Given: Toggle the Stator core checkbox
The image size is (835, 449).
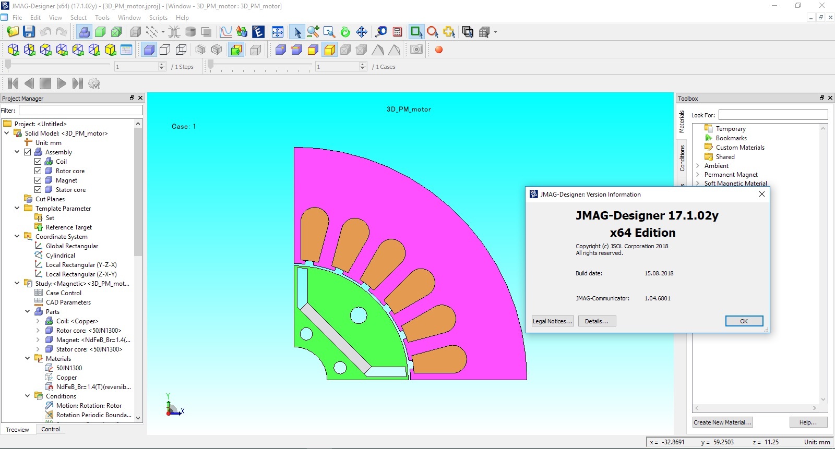Looking at the screenshot, I should [38, 190].
